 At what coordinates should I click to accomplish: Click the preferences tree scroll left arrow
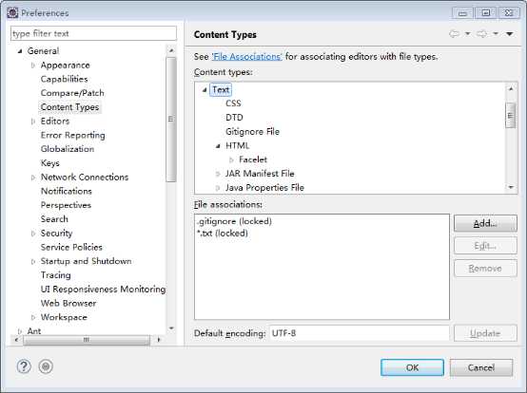[16, 340]
